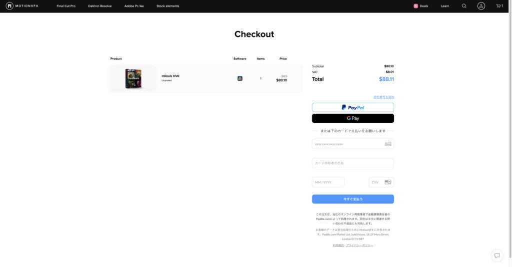
Task: Click the $8.01 VAT value
Action: click(x=389, y=72)
